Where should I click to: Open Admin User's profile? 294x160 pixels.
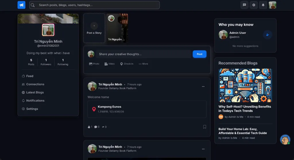tap(237, 33)
